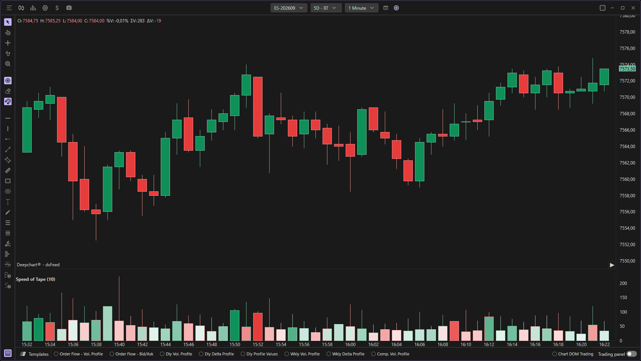Image resolution: width=641 pixels, height=361 pixels.
Task: Click the detach window icon in the toolbar
Action: pos(386,8)
